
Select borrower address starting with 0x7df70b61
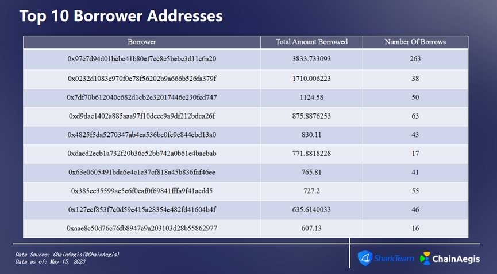[x=141, y=97]
